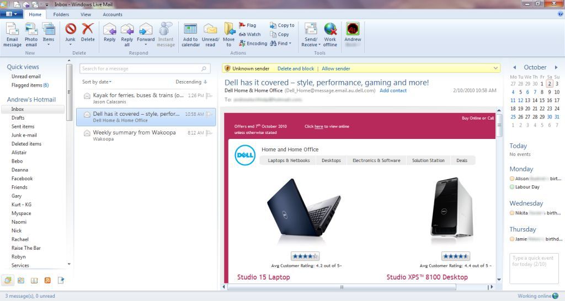This screenshot has height=301, width=565.
Task: Open the Unread email quick view
Action: [26, 76]
